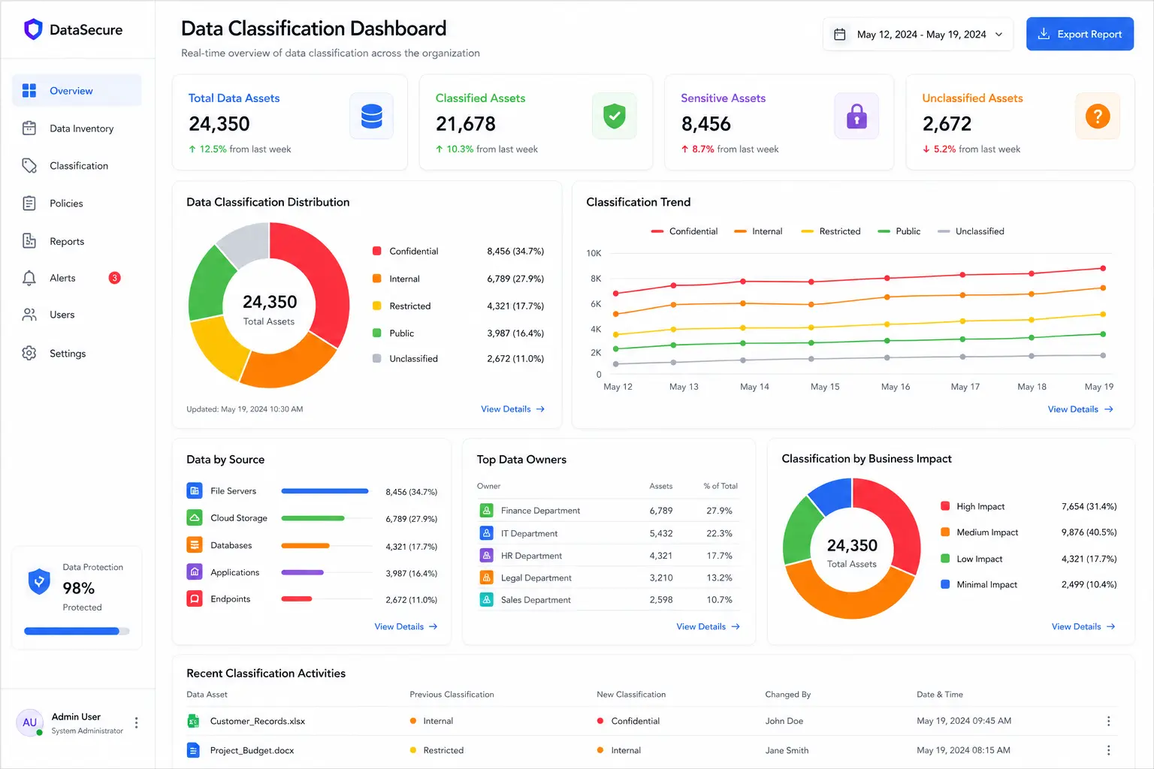The width and height of the screenshot is (1154, 769).
Task: Open Data Inventory in sidebar
Action: pyautogui.click(x=77, y=128)
